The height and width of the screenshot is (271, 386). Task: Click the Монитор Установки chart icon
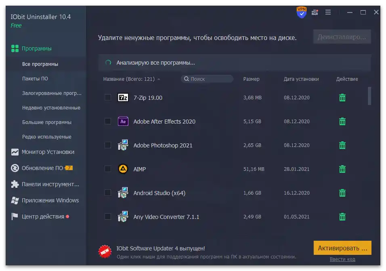(x=15, y=152)
